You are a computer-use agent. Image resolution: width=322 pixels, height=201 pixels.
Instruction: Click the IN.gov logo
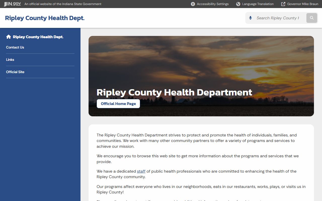point(12,4)
